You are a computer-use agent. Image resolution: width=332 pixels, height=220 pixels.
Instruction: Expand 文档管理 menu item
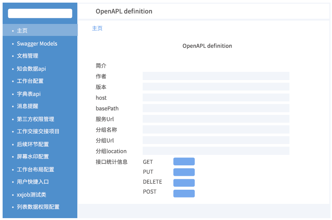coord(28,56)
